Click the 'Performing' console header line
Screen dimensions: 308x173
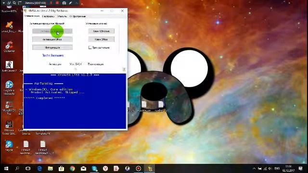point(44,84)
